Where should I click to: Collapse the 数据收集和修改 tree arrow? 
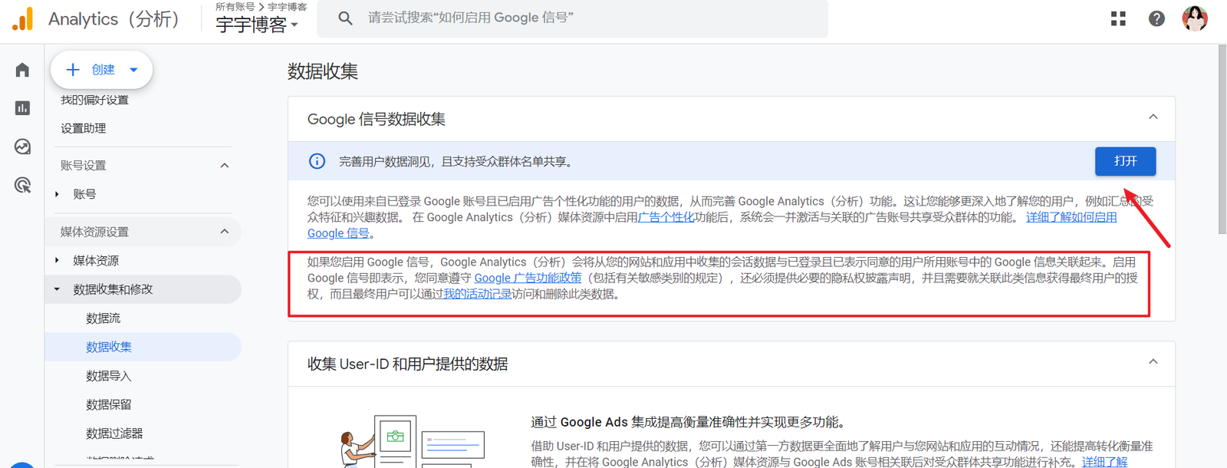click(x=57, y=289)
